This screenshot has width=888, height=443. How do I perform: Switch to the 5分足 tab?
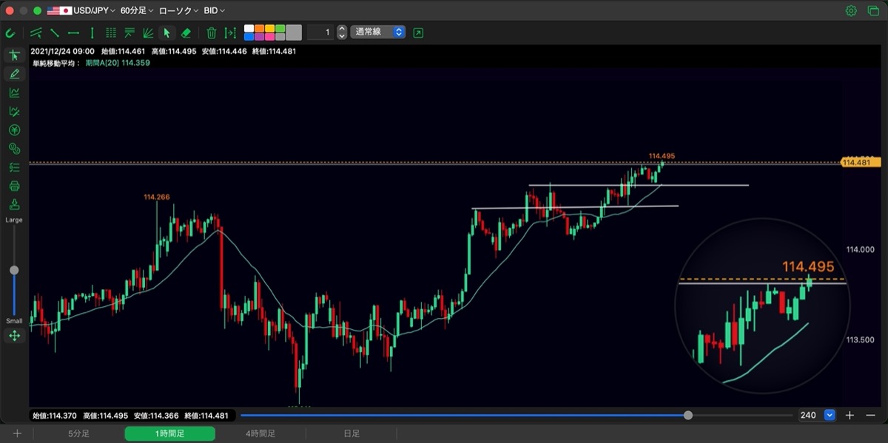click(x=78, y=434)
